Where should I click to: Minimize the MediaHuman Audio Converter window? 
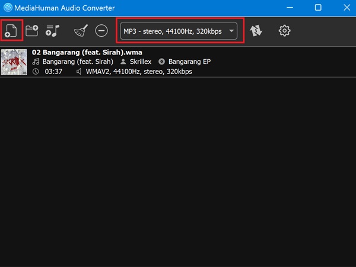[290, 8]
